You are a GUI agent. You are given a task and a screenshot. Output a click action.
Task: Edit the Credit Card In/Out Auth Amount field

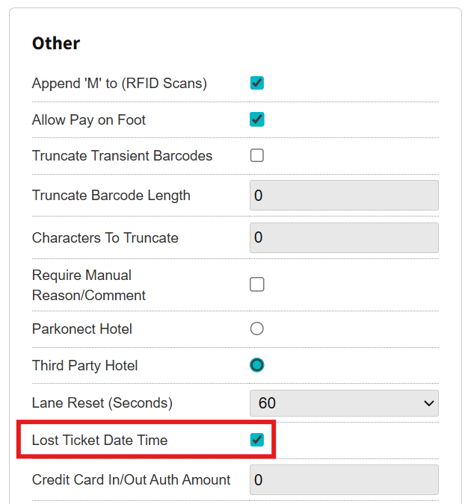coord(344,480)
